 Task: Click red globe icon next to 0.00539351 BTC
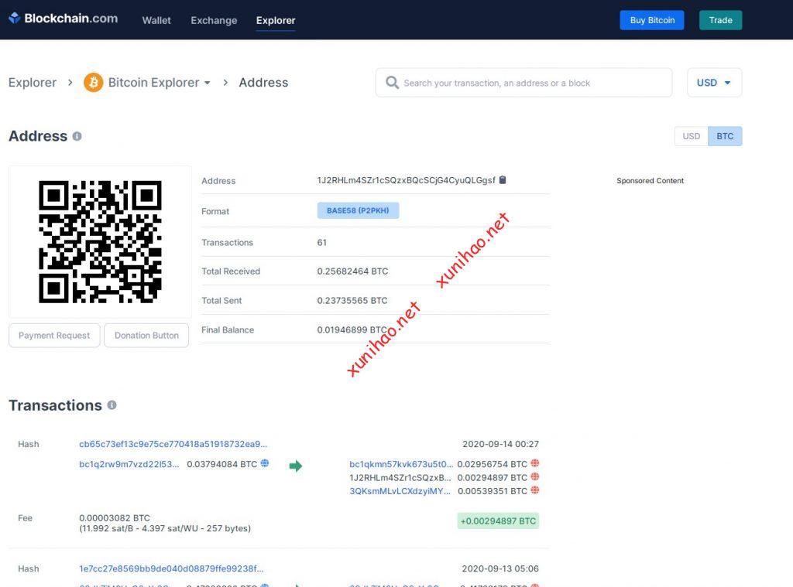534,490
